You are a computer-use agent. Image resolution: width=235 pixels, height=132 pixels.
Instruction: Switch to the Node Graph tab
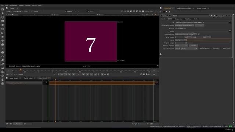14,78
